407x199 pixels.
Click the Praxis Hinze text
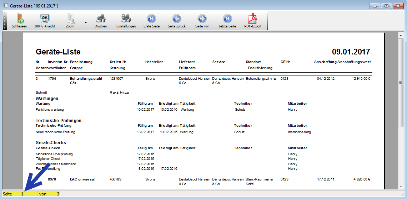pyautogui.click(x=119, y=93)
